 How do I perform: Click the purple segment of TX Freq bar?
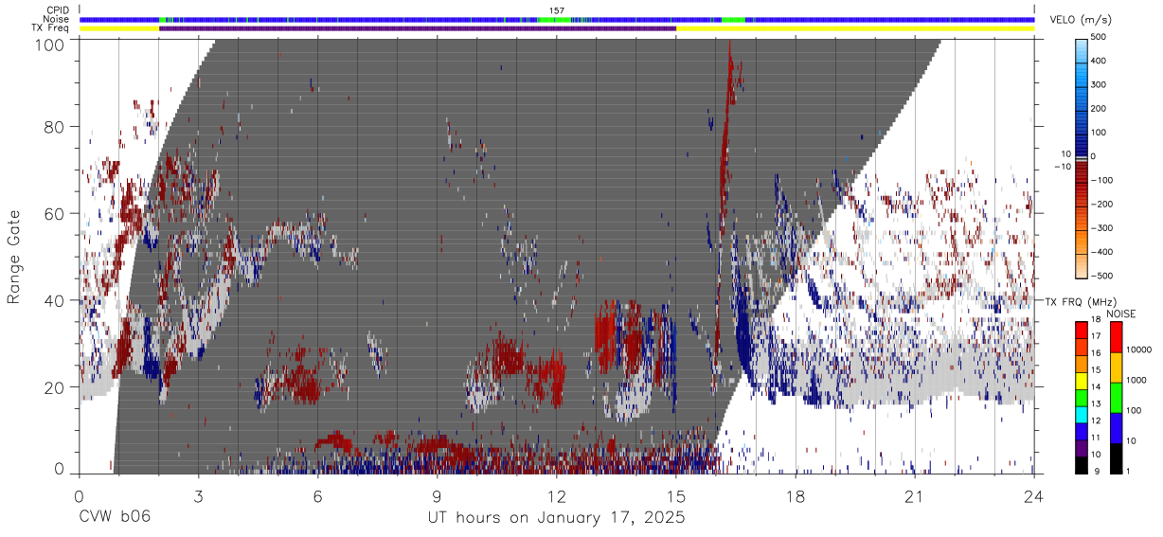(418, 28)
